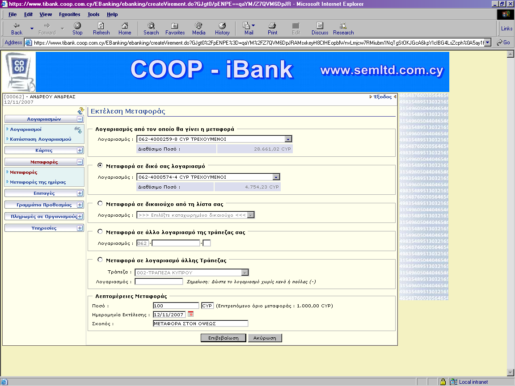Open Κατάσταση Λογαριασμού sidebar link
515x386 pixels.
pyautogui.click(x=40, y=139)
